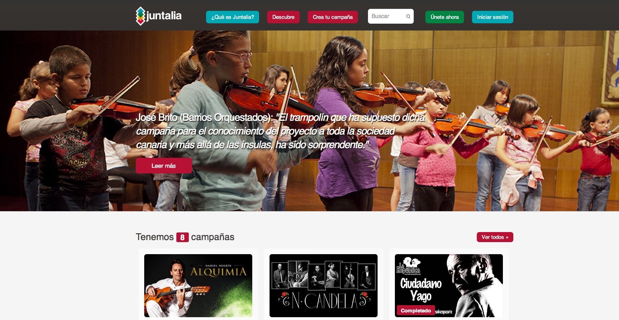Focus the Buscar search field
The height and width of the screenshot is (320, 619).
(x=390, y=16)
